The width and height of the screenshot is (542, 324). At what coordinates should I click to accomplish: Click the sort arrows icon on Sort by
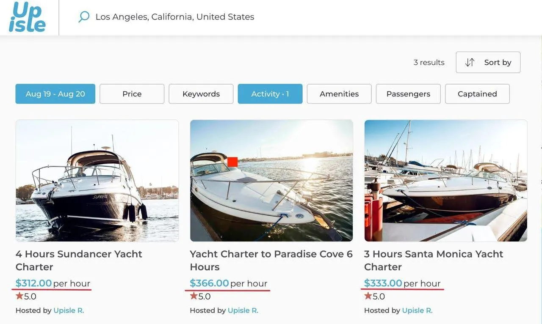(x=470, y=62)
